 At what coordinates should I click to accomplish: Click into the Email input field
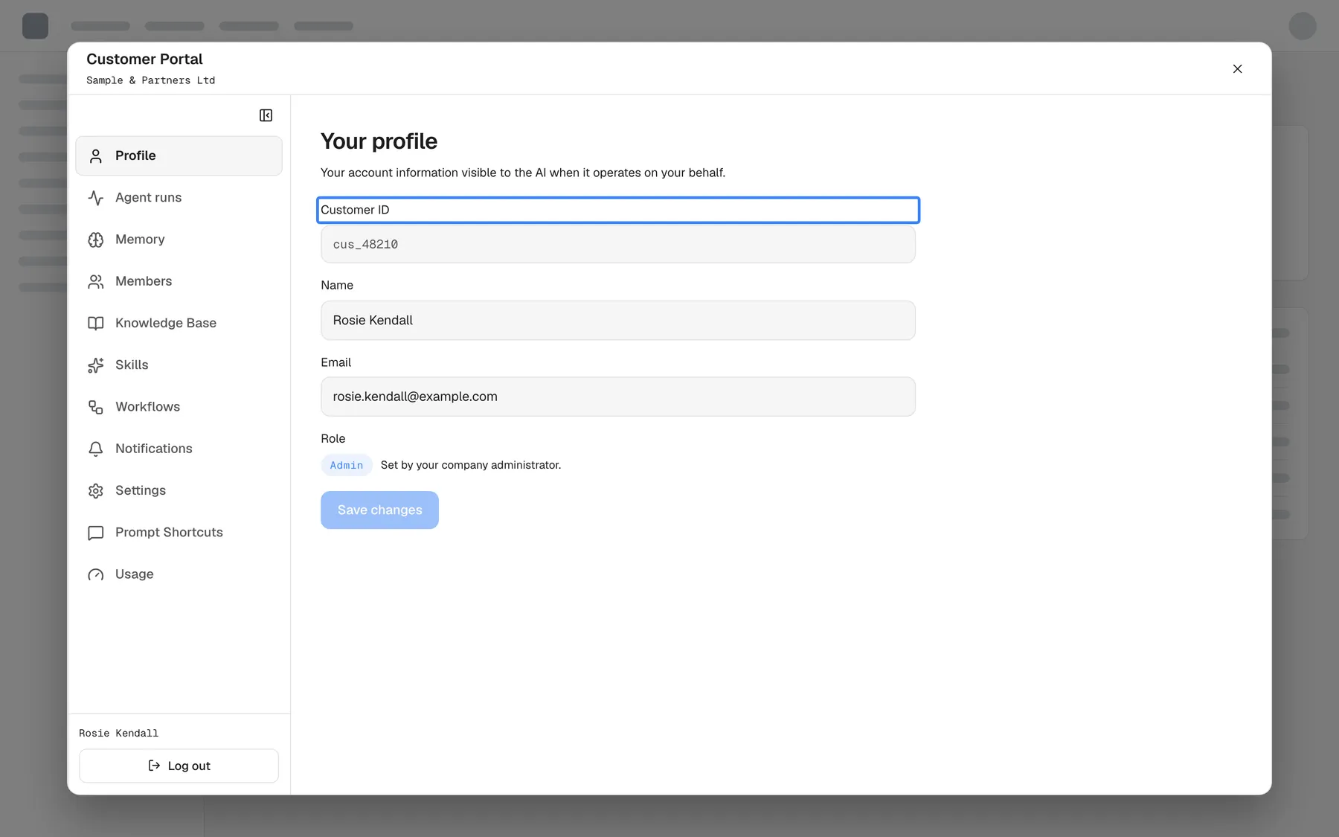pos(617,397)
